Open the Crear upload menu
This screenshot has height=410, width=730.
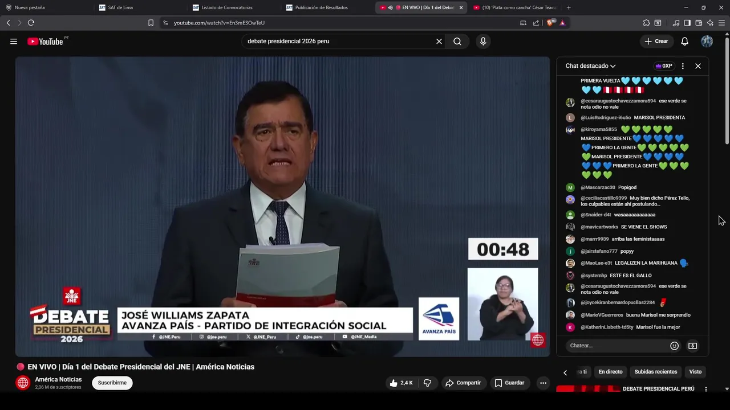[x=656, y=41]
